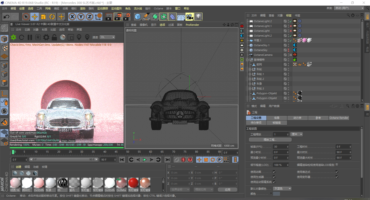Enable 编辑渲染检视使用渲染LOD级别 checkbox

[337, 165]
